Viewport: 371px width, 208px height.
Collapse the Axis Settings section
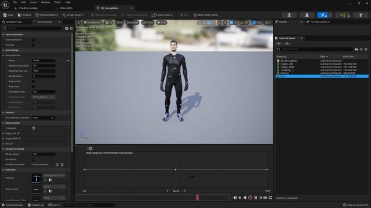[x=3, y=50]
